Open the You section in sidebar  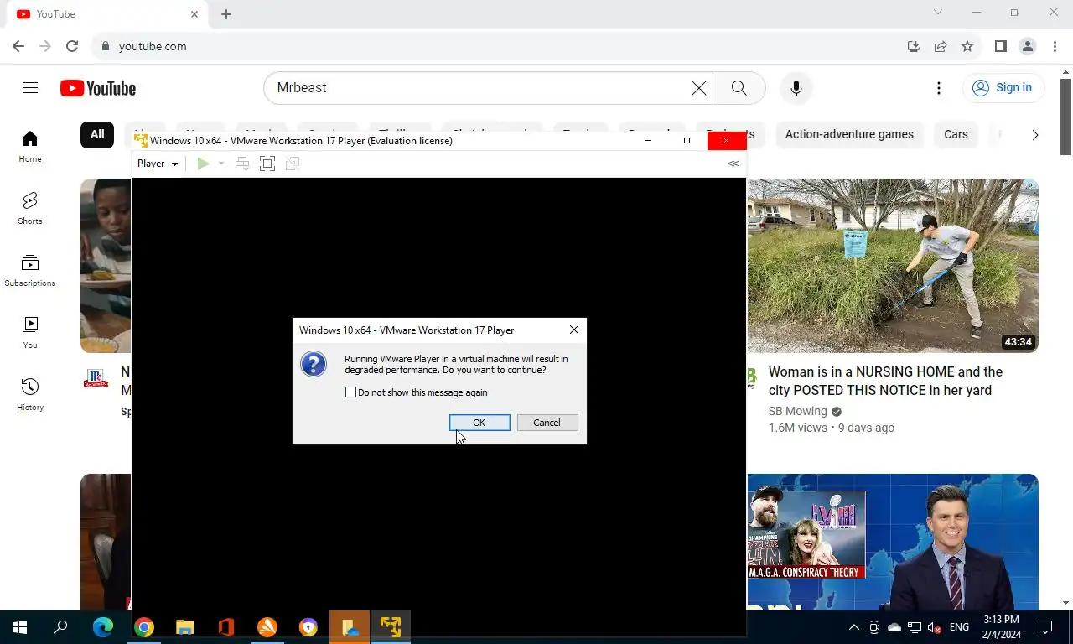[30, 333]
